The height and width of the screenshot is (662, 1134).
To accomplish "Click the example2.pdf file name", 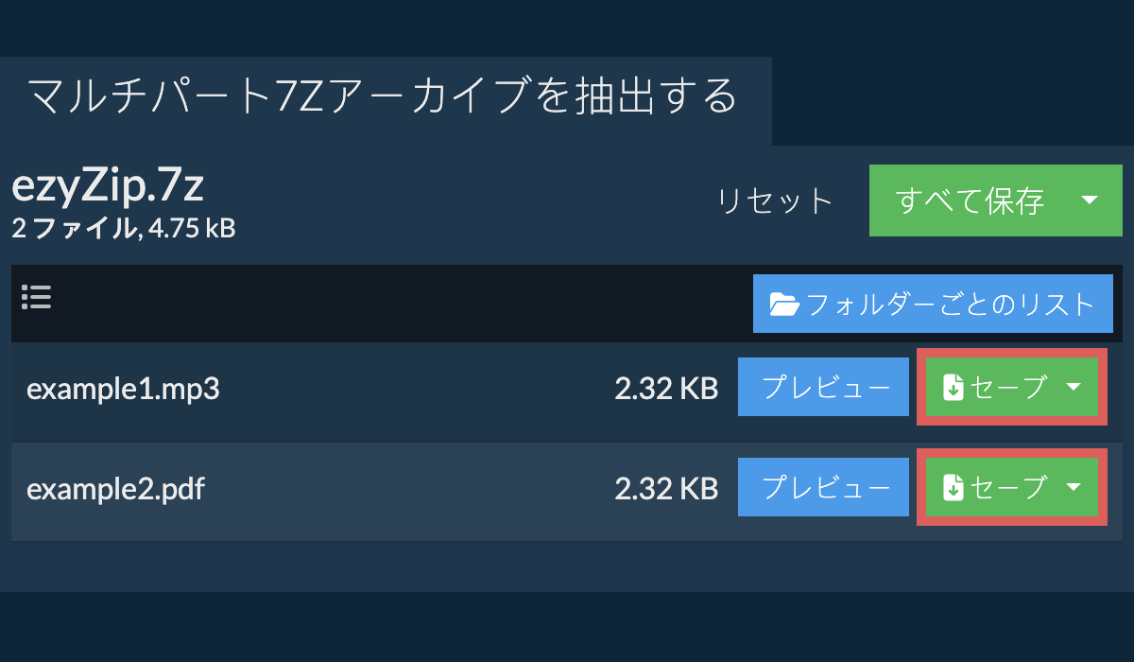I will click(x=115, y=489).
